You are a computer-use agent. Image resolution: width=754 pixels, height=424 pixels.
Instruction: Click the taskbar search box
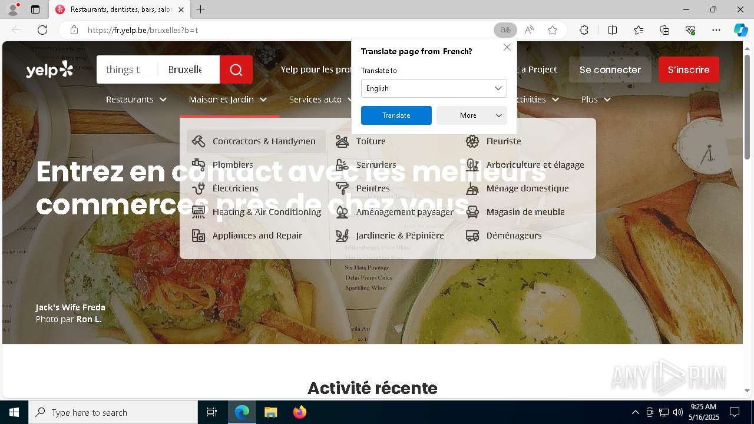[x=113, y=412]
